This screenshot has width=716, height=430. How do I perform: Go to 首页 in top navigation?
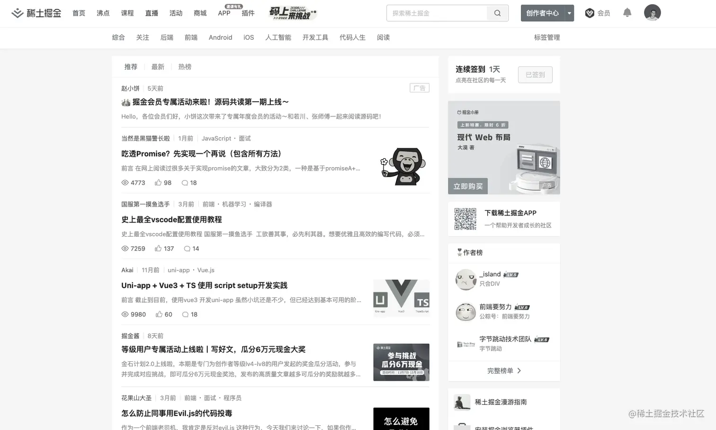tap(79, 13)
